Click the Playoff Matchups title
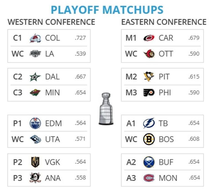213x193 pixels. 107,10
